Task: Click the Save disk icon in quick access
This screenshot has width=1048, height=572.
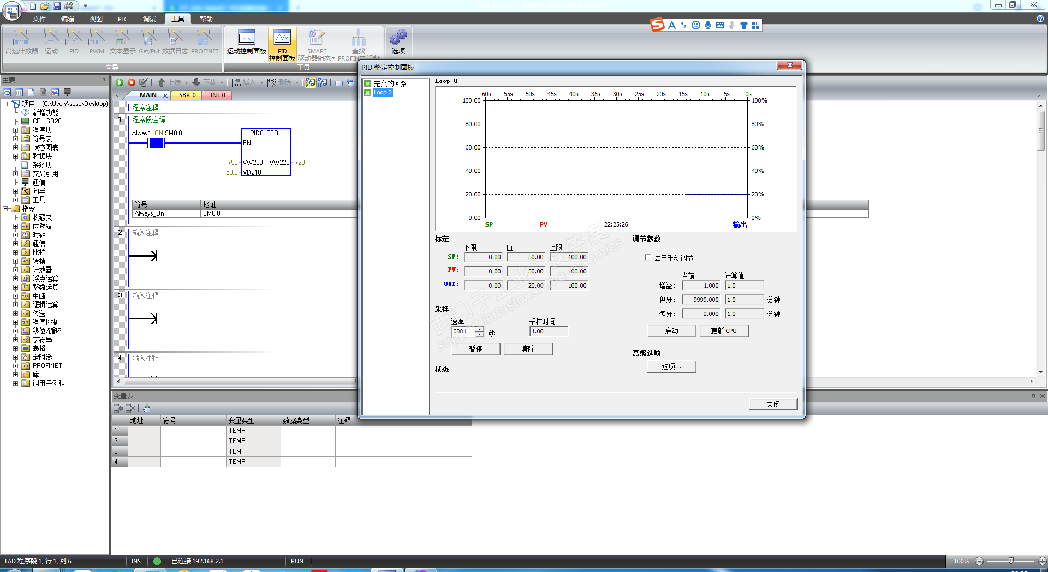Action: pos(57,6)
